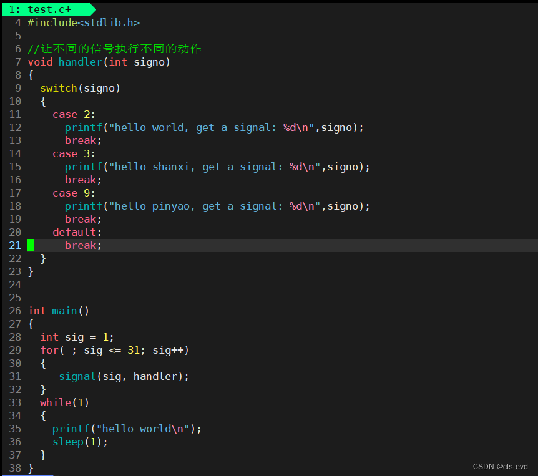Click the 'int main()' declaration
538x476 pixels.
[x=58, y=311]
